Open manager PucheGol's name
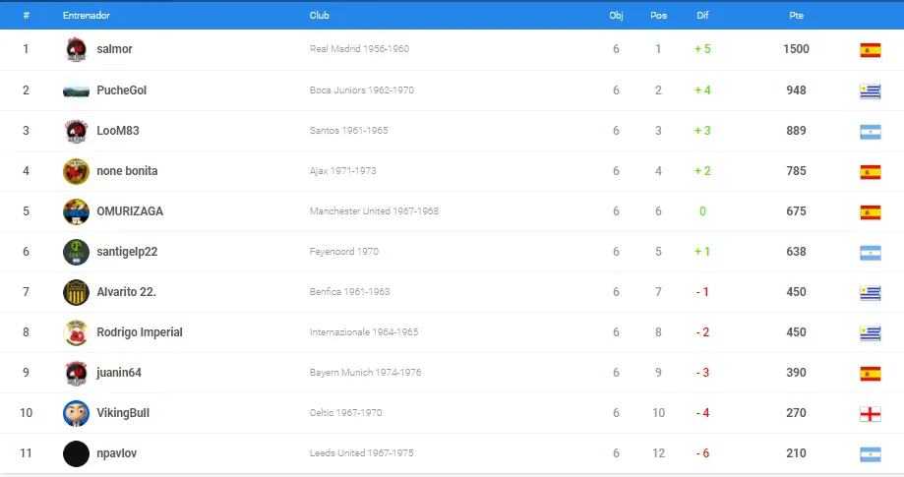The image size is (904, 477). point(122,90)
